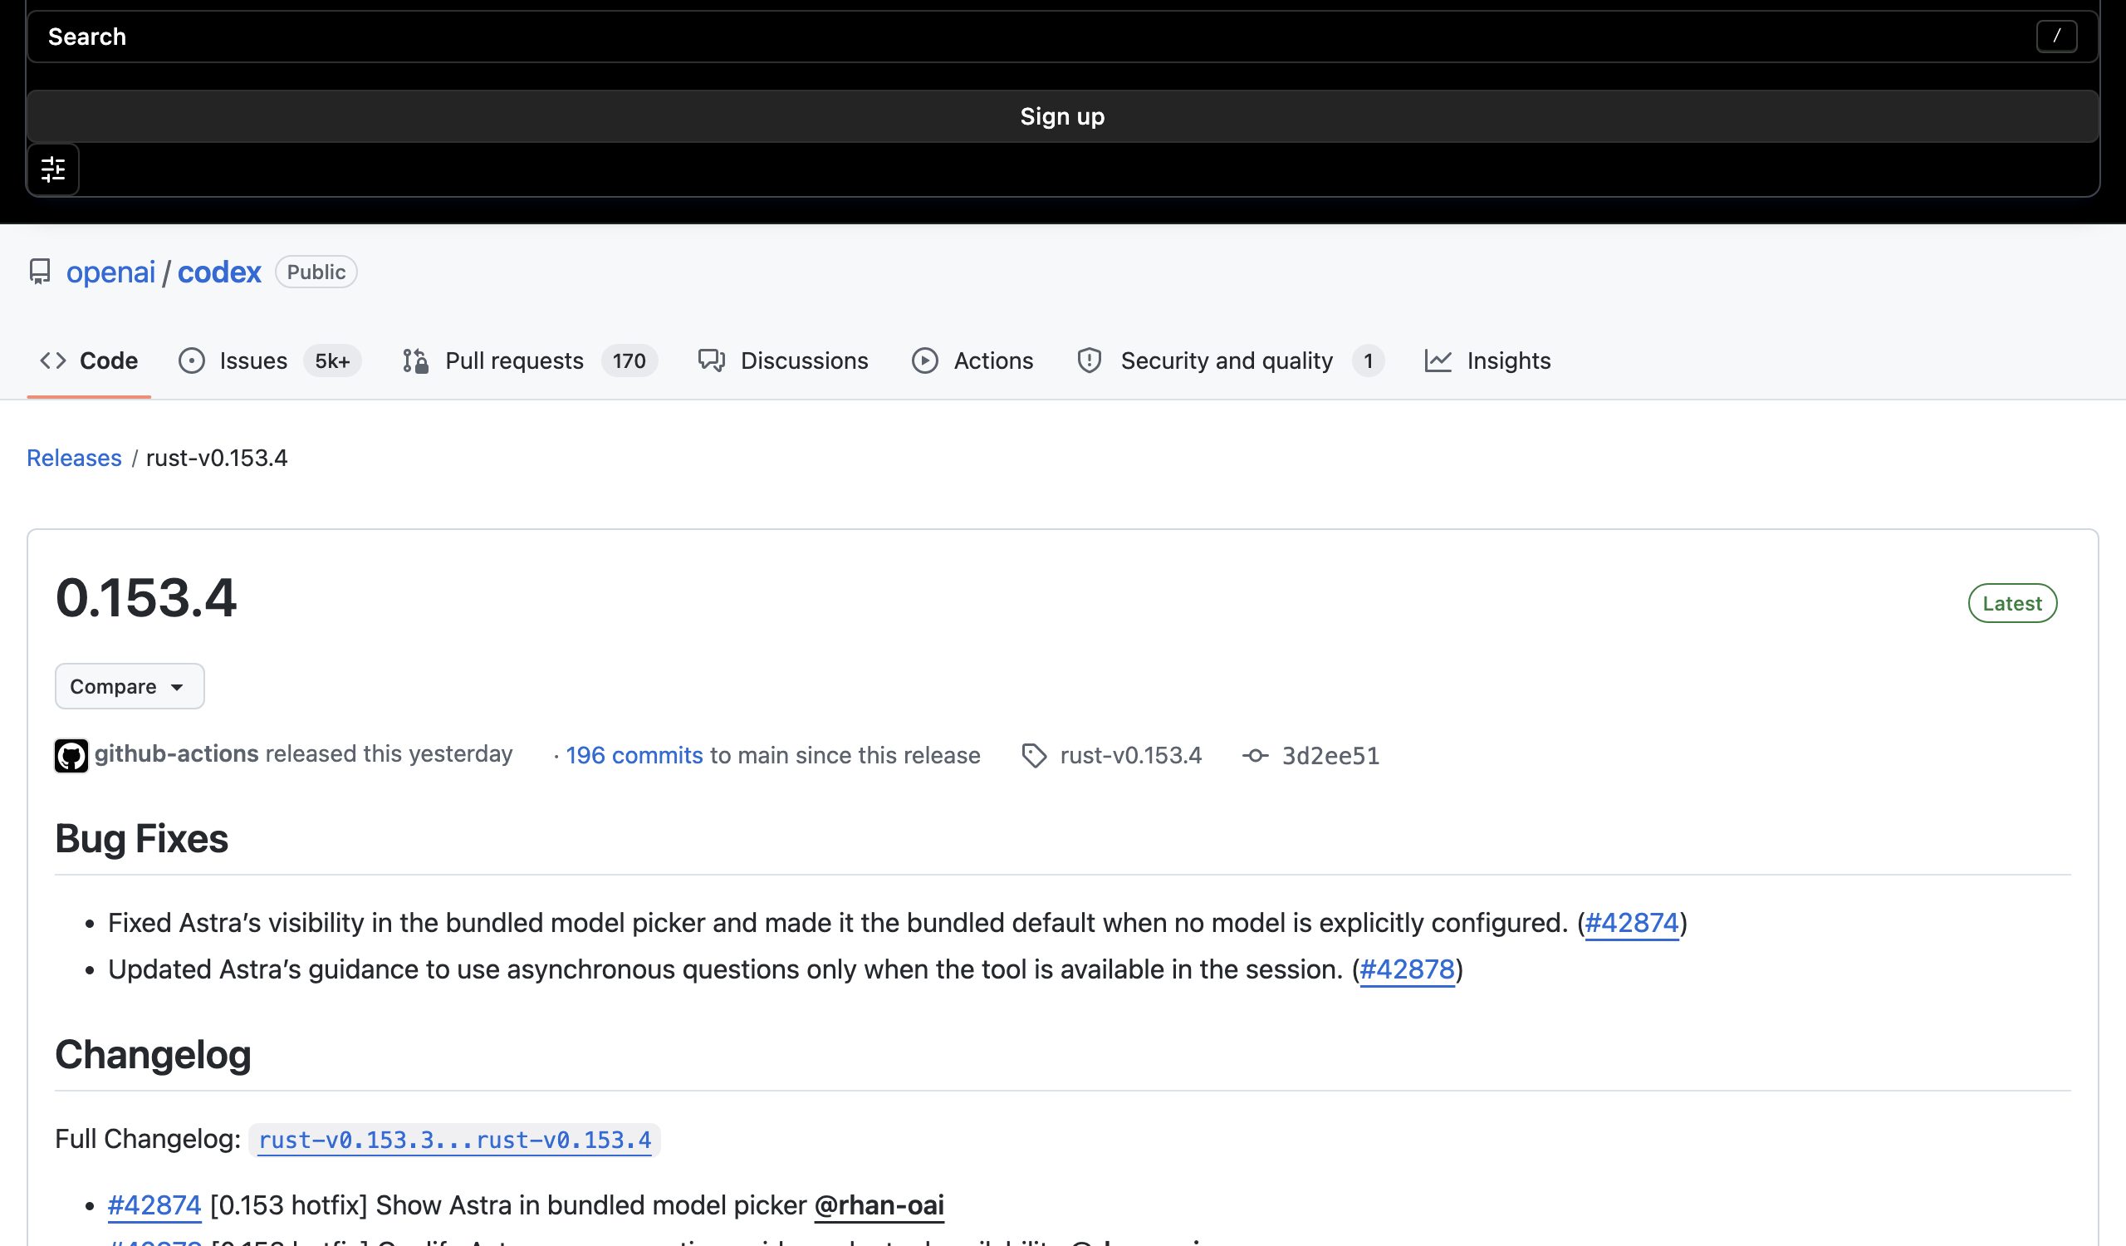Click the Security counter badge showing 1
Viewport: 2126px width, 1246px height.
click(1368, 361)
